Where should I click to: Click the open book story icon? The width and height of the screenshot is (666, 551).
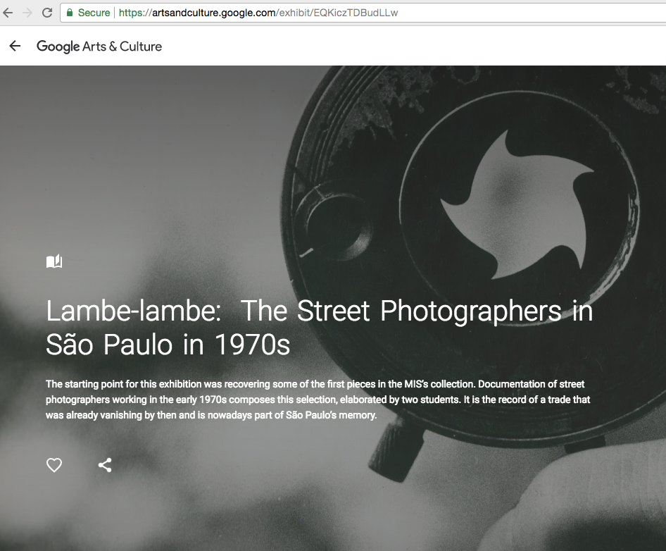[x=54, y=262]
